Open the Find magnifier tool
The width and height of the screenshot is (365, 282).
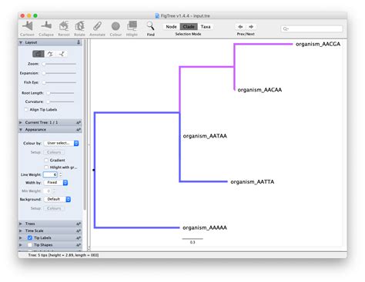(150, 26)
